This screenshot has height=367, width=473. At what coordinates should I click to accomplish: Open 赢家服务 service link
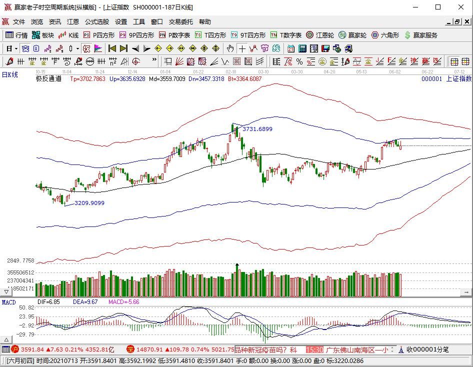(421, 35)
